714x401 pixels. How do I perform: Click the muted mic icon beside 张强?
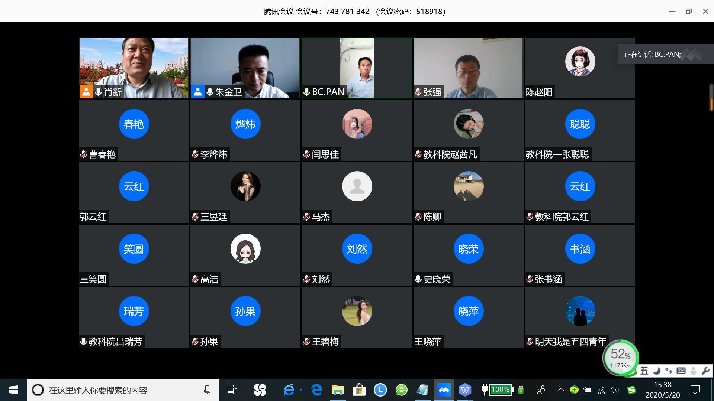point(418,92)
